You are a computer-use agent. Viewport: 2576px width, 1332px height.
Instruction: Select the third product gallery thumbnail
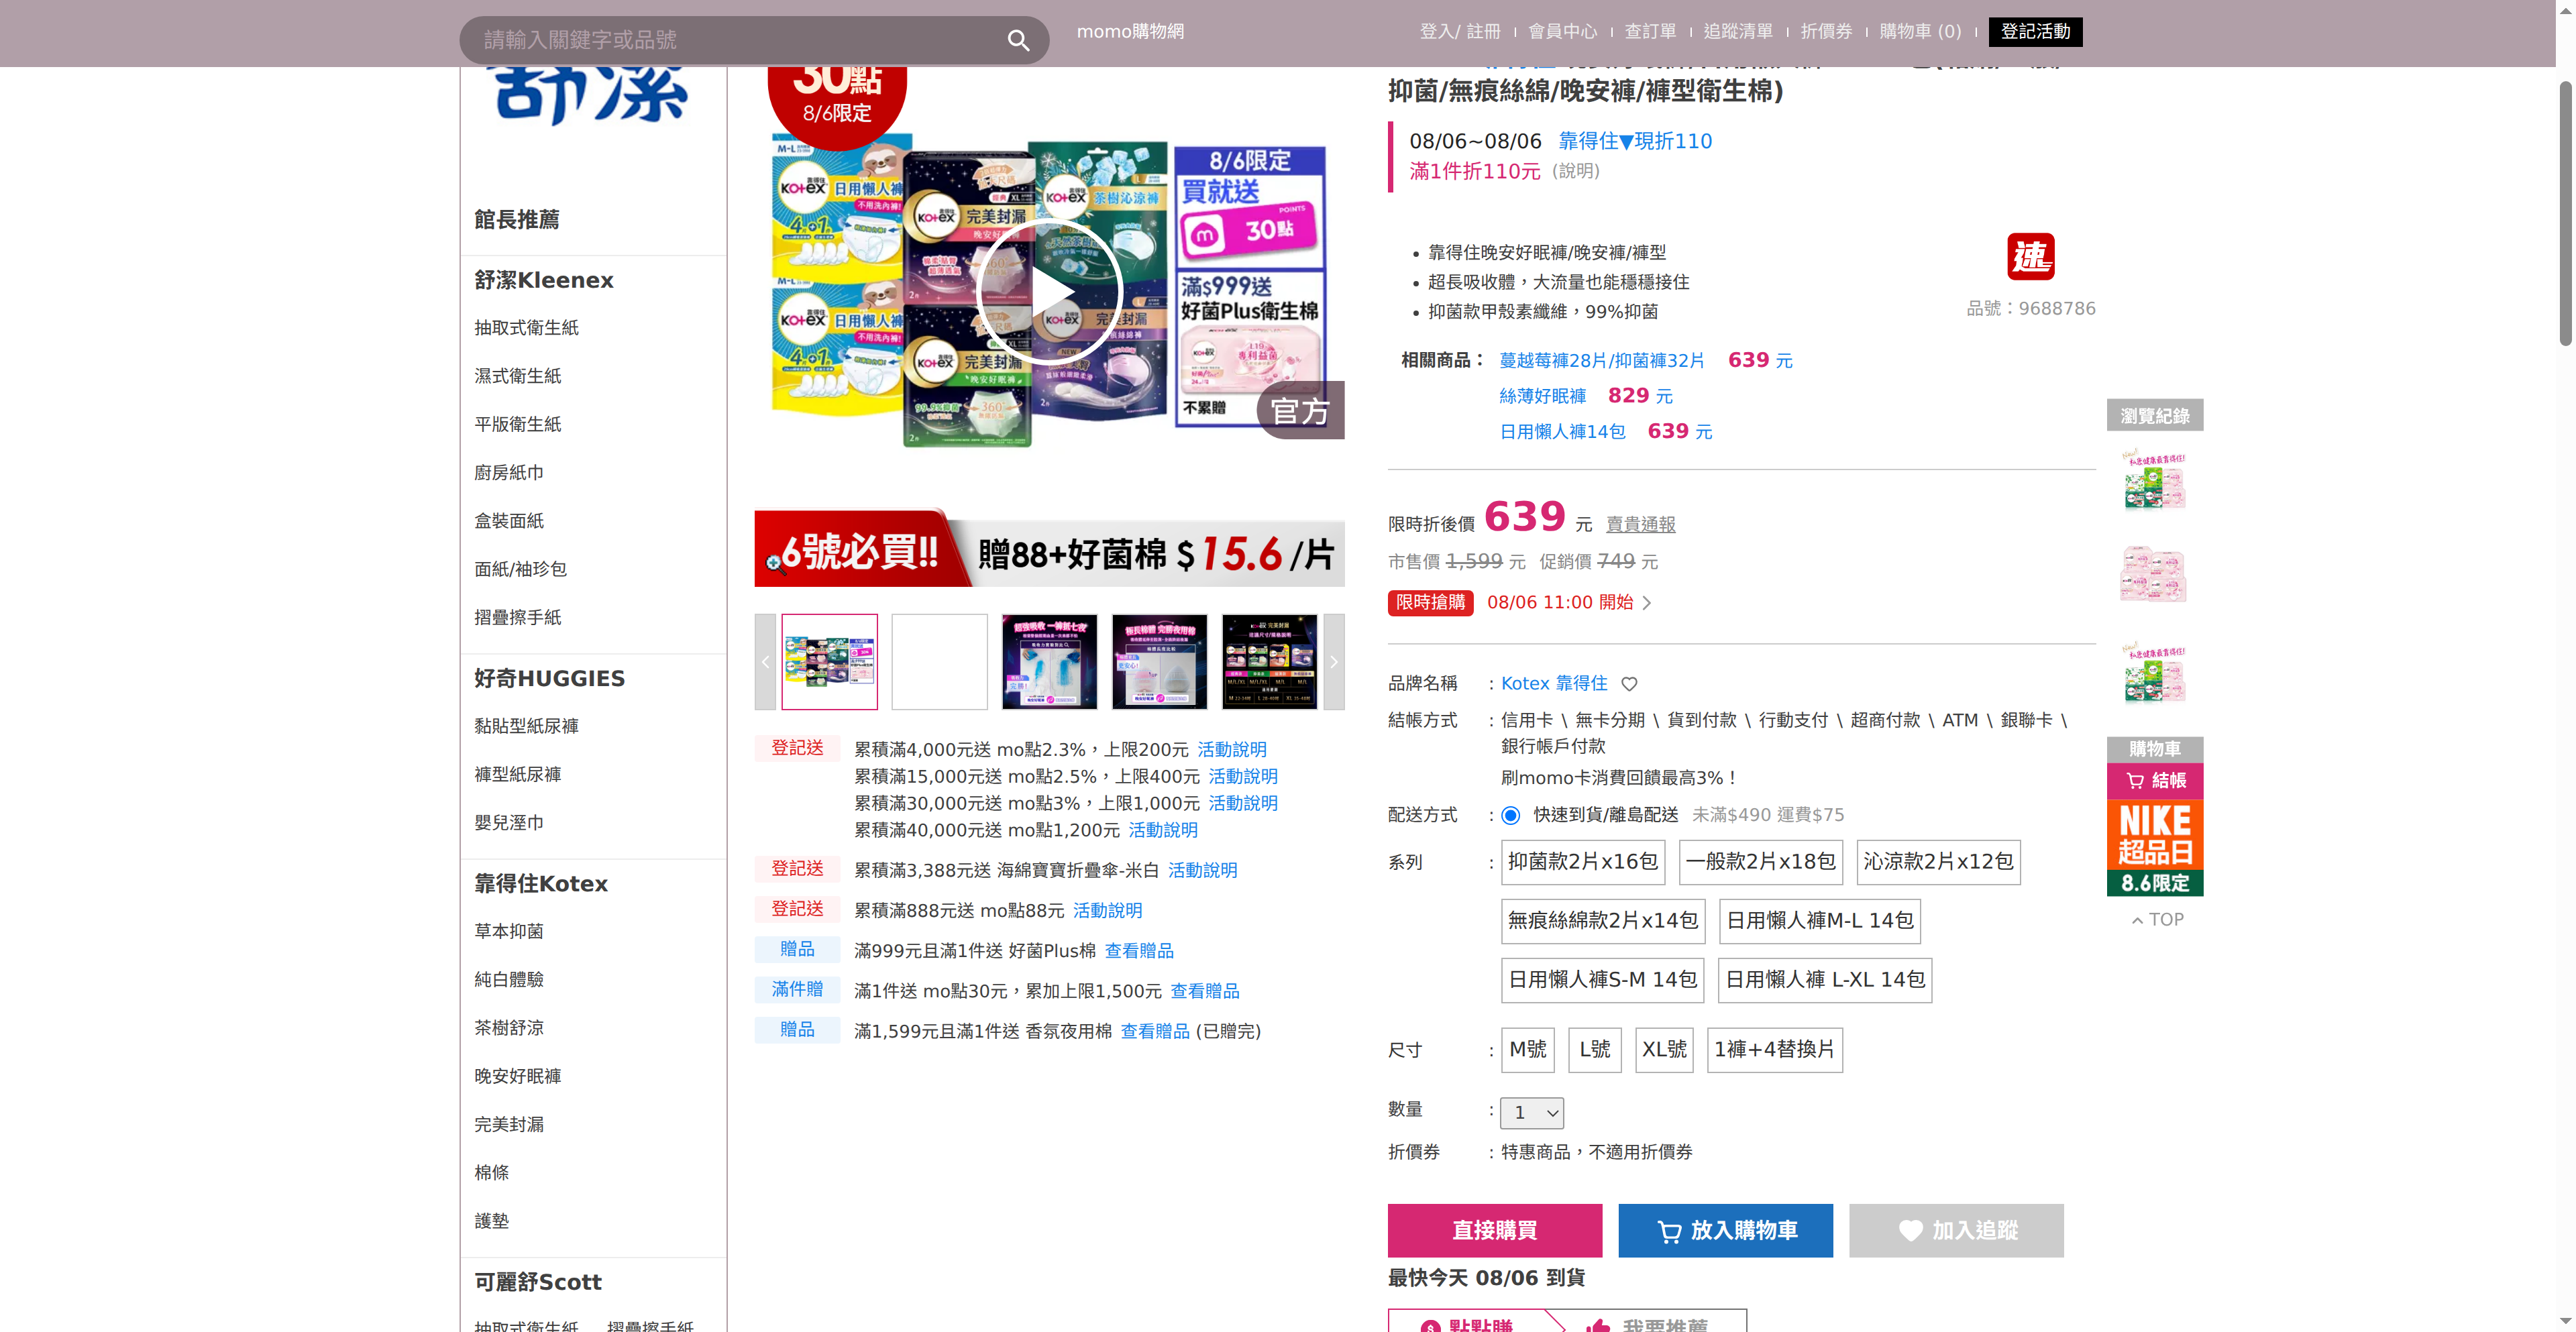[x=1049, y=662]
